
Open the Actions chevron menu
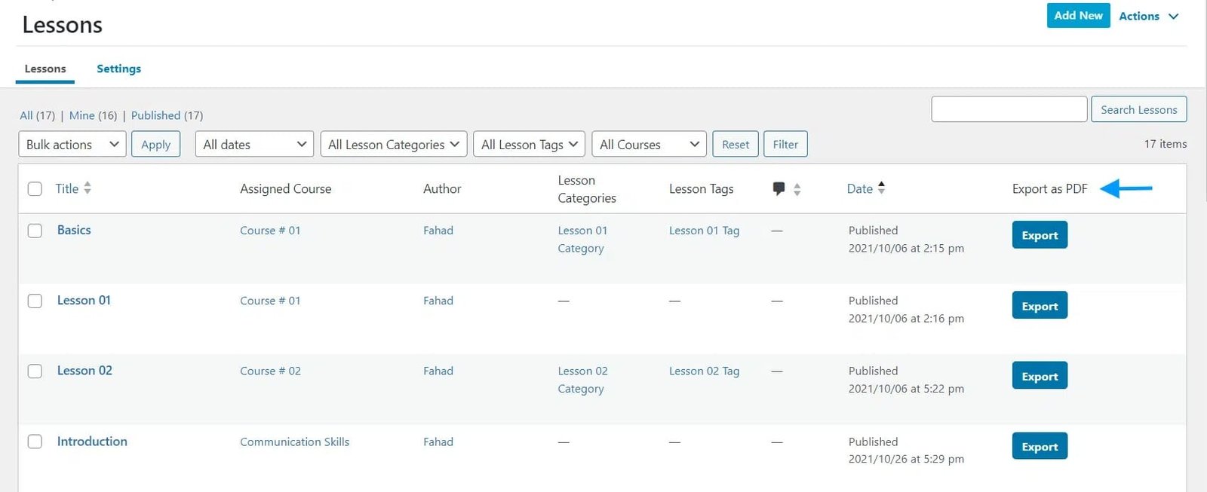(x=1173, y=16)
